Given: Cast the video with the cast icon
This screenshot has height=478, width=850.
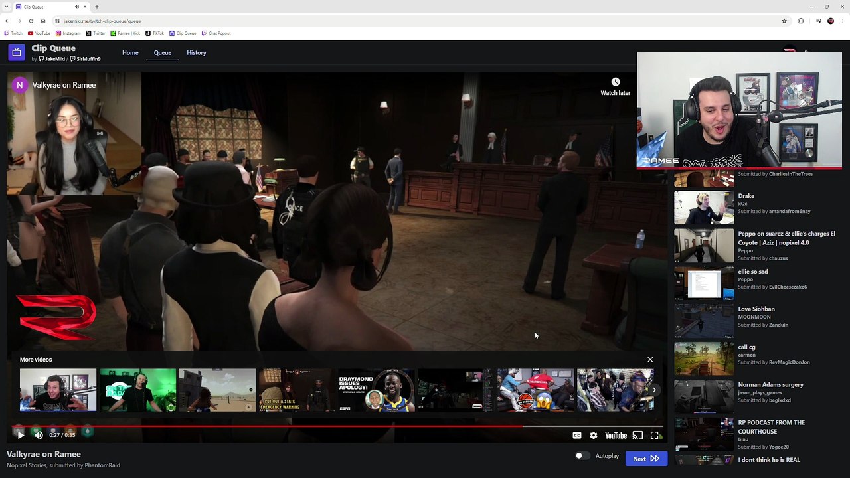Looking at the screenshot, I should tap(637, 436).
